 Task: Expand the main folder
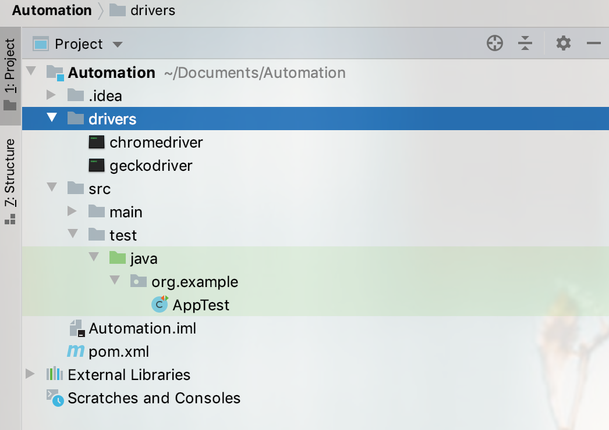tap(73, 212)
